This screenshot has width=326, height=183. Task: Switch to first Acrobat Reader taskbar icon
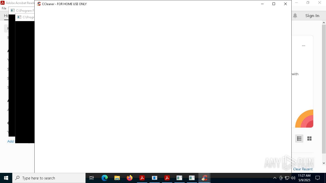pos(142,178)
